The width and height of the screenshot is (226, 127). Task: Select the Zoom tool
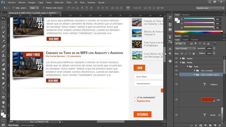coord(3,107)
